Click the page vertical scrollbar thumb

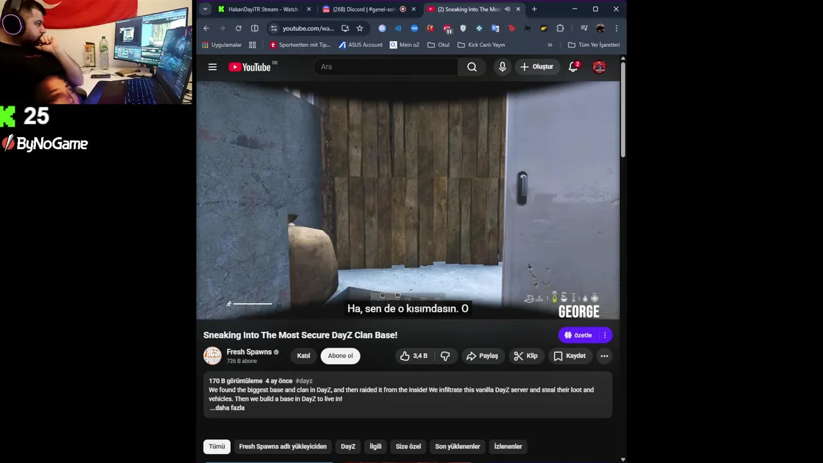(x=623, y=109)
